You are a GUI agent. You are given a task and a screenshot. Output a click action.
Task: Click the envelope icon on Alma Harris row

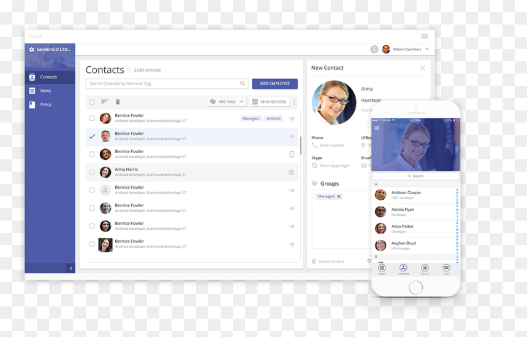(x=292, y=172)
